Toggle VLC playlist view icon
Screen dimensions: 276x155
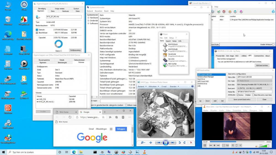(x=233, y=145)
